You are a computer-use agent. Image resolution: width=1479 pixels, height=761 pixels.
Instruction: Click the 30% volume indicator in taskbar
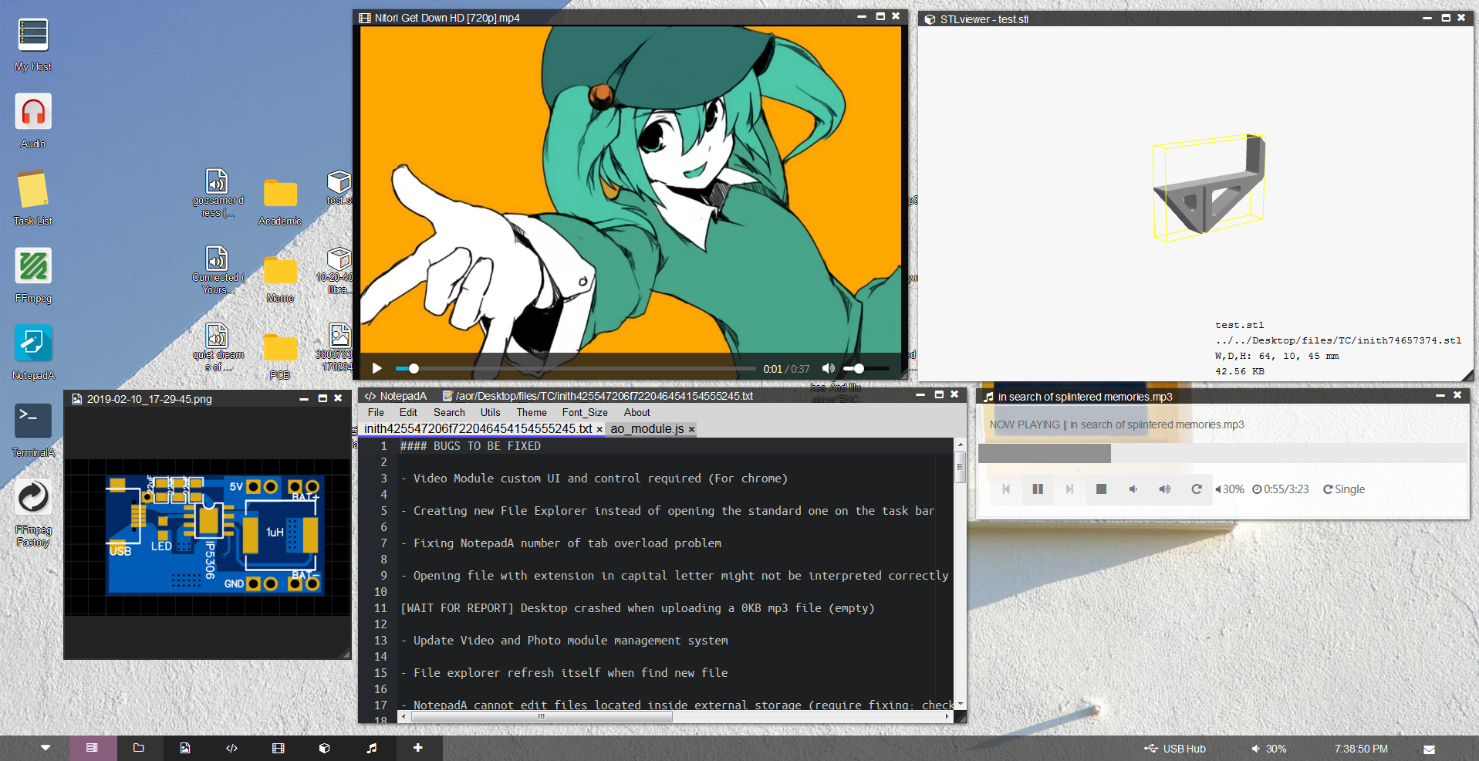(x=1269, y=749)
